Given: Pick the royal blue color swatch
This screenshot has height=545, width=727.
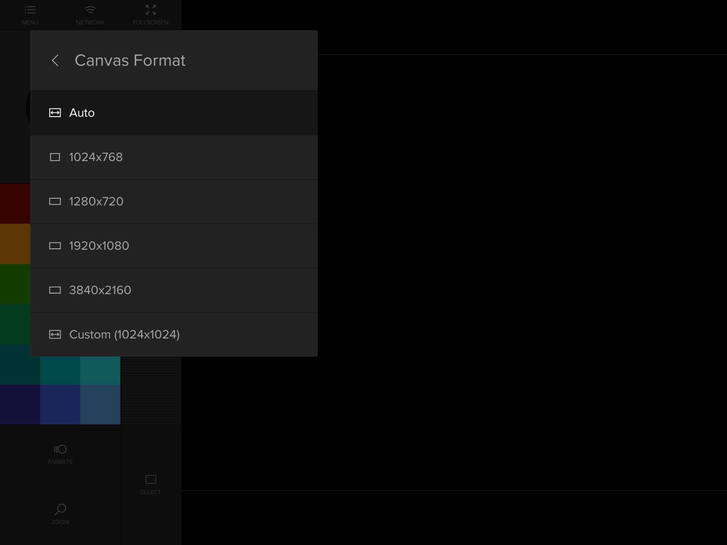Looking at the screenshot, I should 60,404.
